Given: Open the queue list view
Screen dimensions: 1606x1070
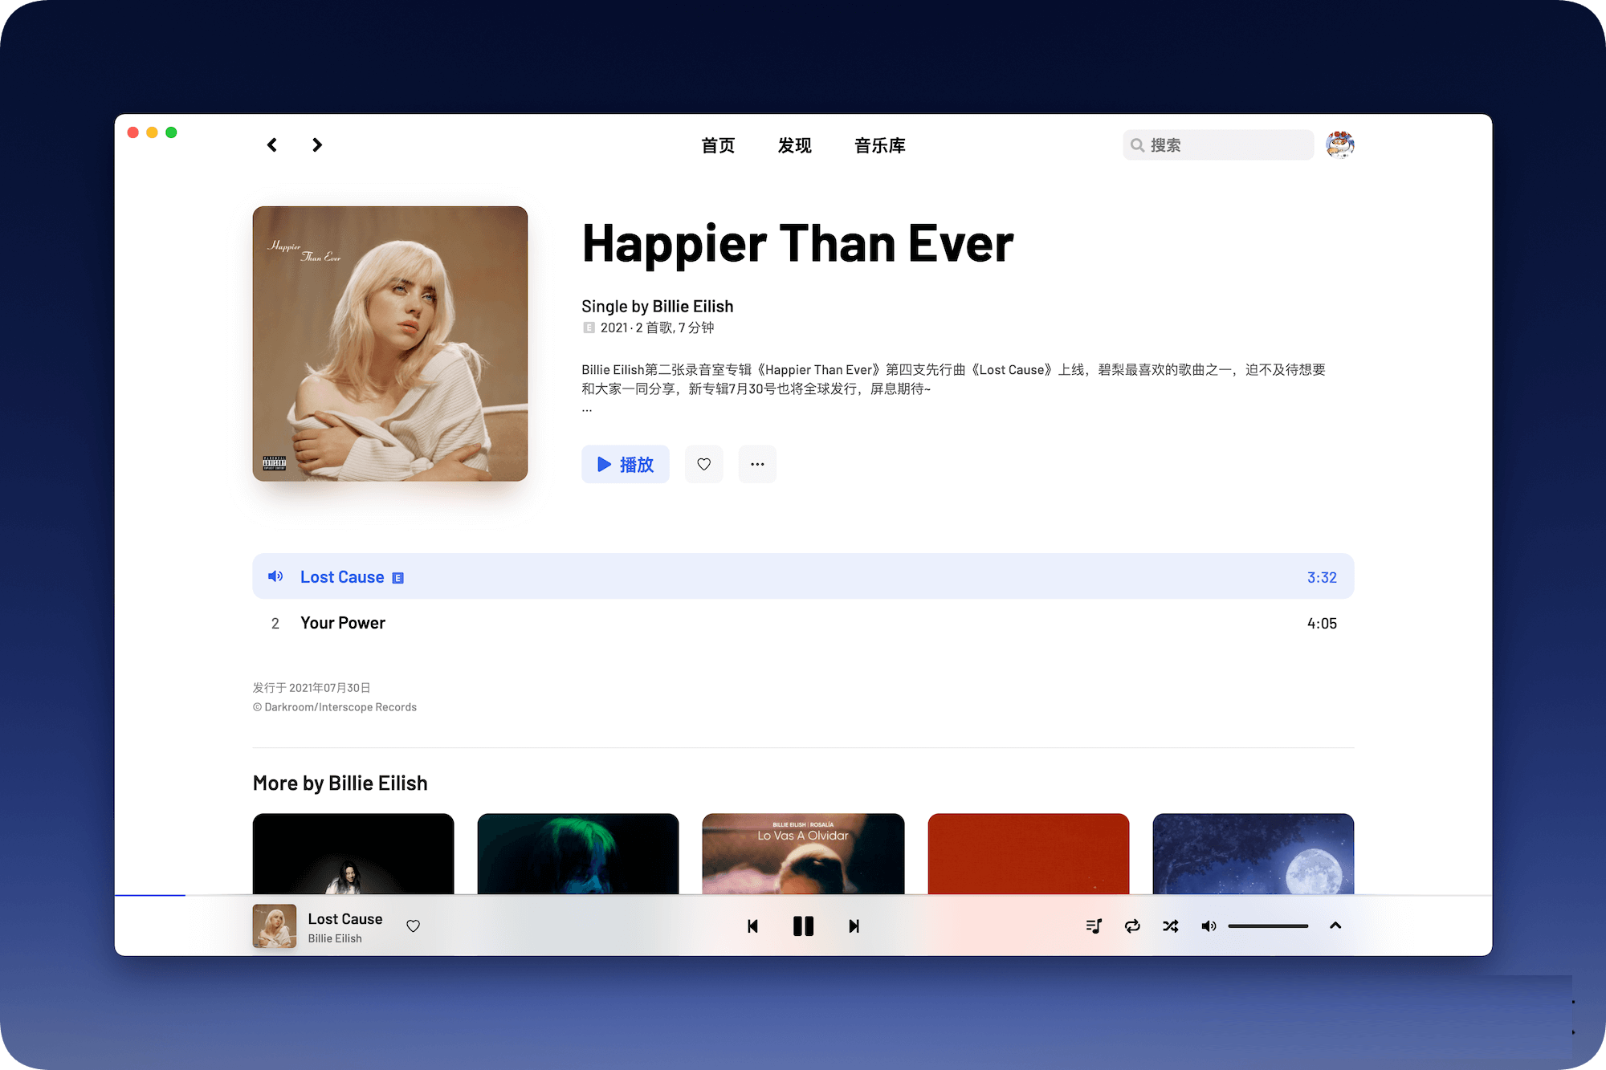Looking at the screenshot, I should point(1093,926).
